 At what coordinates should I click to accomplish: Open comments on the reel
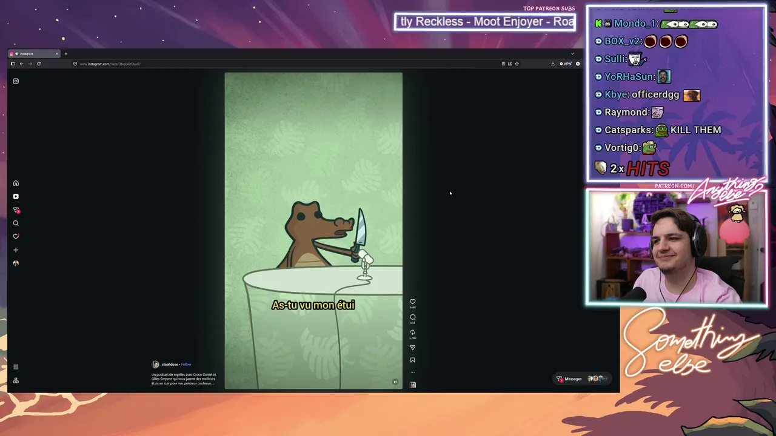[x=413, y=317]
